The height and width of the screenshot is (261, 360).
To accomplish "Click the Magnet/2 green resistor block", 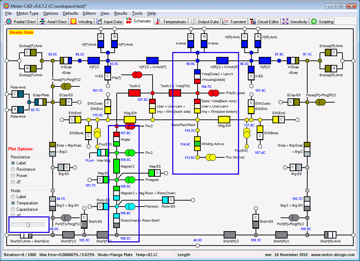I will coord(117,166).
